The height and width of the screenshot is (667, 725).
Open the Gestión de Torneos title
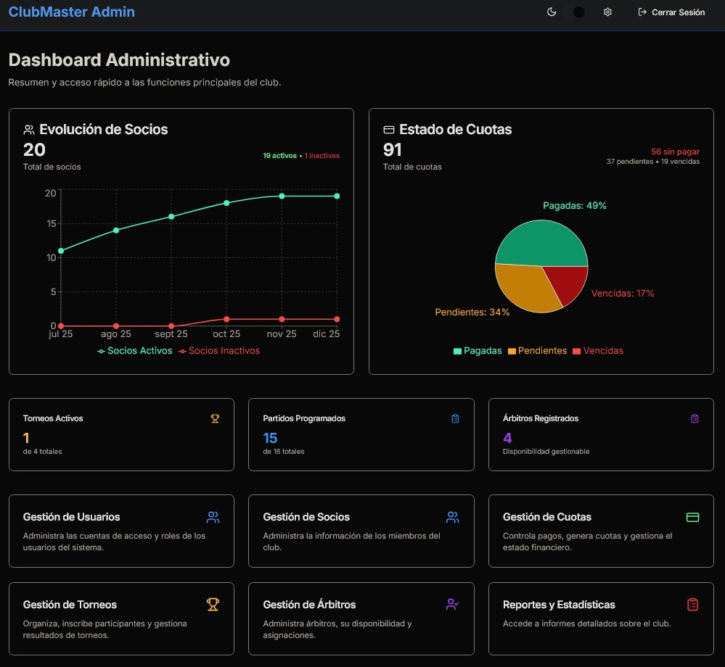(x=70, y=605)
